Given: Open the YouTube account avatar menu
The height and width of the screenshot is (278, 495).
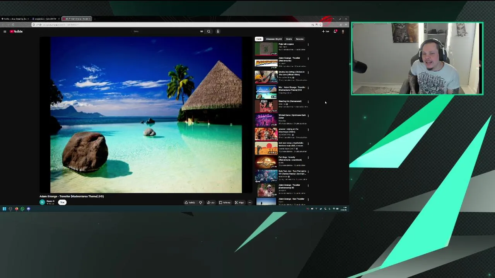Looking at the screenshot, I should pos(343,31).
